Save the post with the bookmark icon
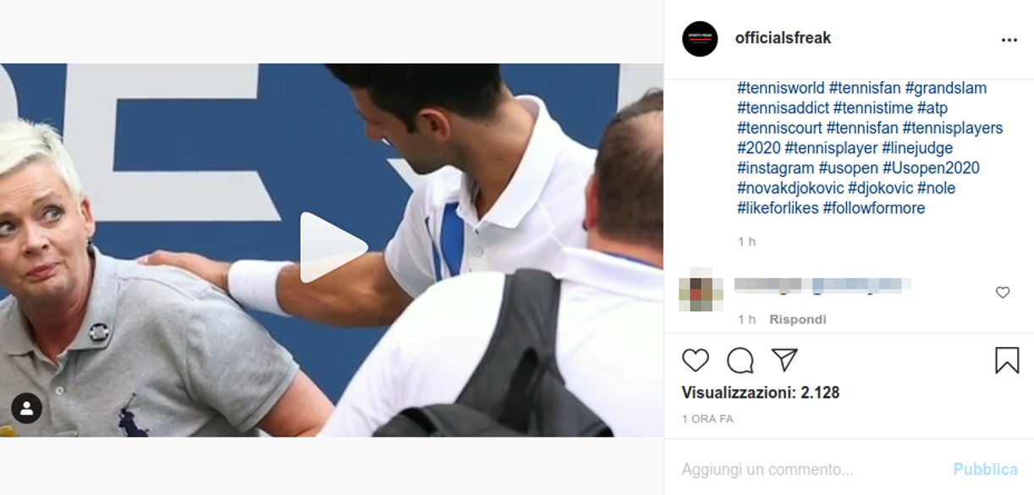This screenshot has height=495, width=1034. pos(1007,360)
